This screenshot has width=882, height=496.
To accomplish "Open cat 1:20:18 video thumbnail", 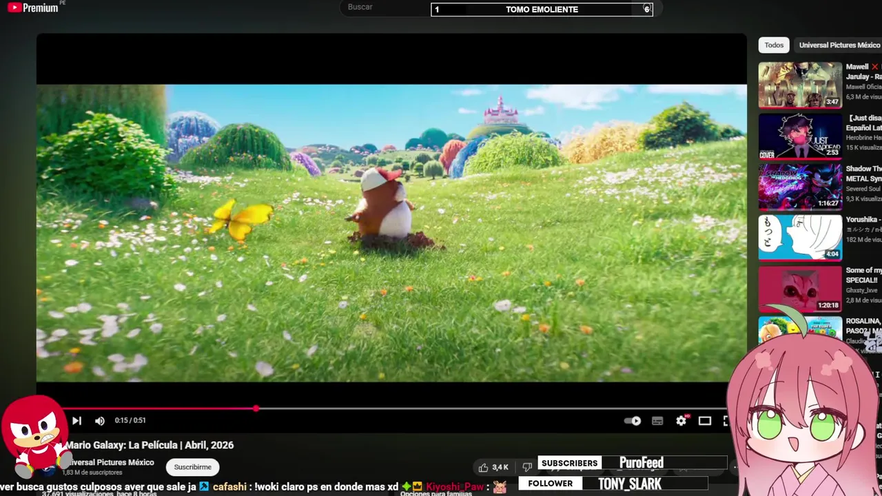I will [x=800, y=288].
